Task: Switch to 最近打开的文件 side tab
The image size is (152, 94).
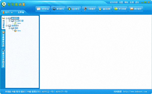Action: 3,58
